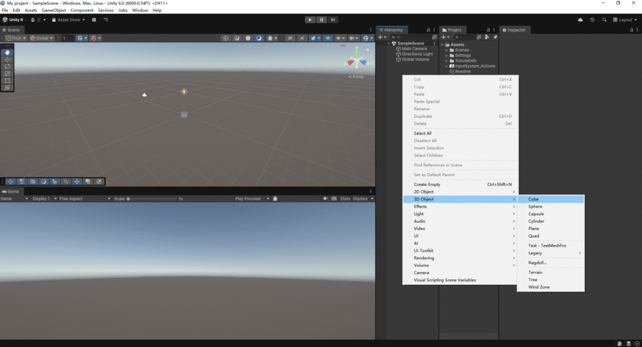Screen dimensions: 642x347
Task: Open the Pivot dropdown
Action: point(16,38)
